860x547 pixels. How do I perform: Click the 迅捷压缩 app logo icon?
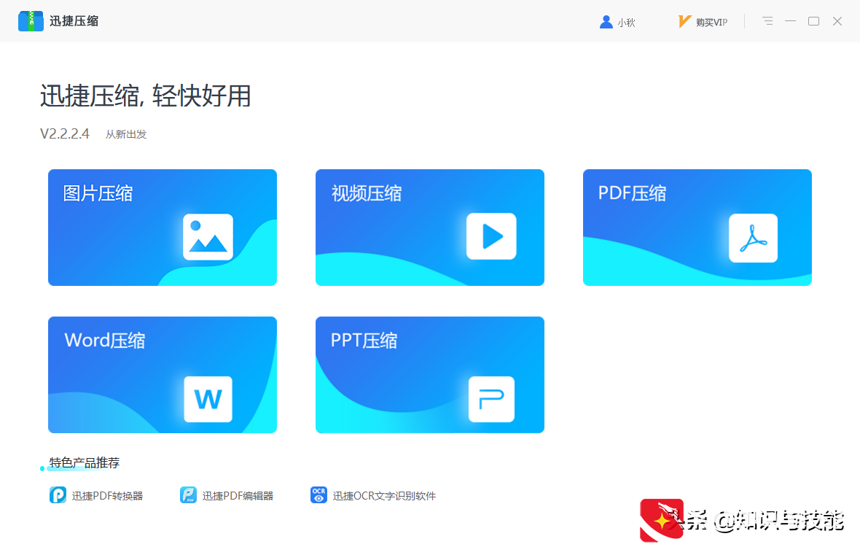(31, 21)
